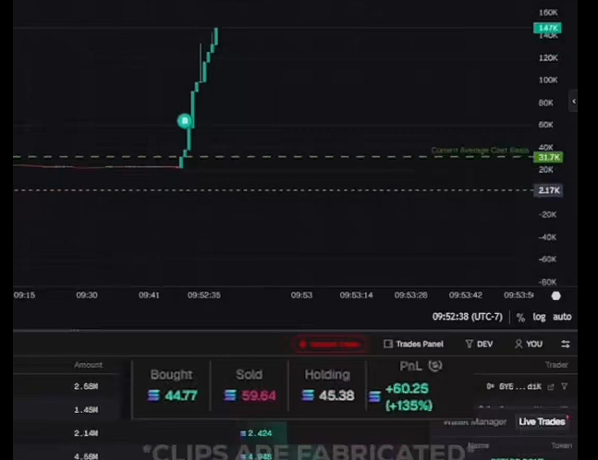
Task: Toggle PnL currency switch icon
Action: 435,366
